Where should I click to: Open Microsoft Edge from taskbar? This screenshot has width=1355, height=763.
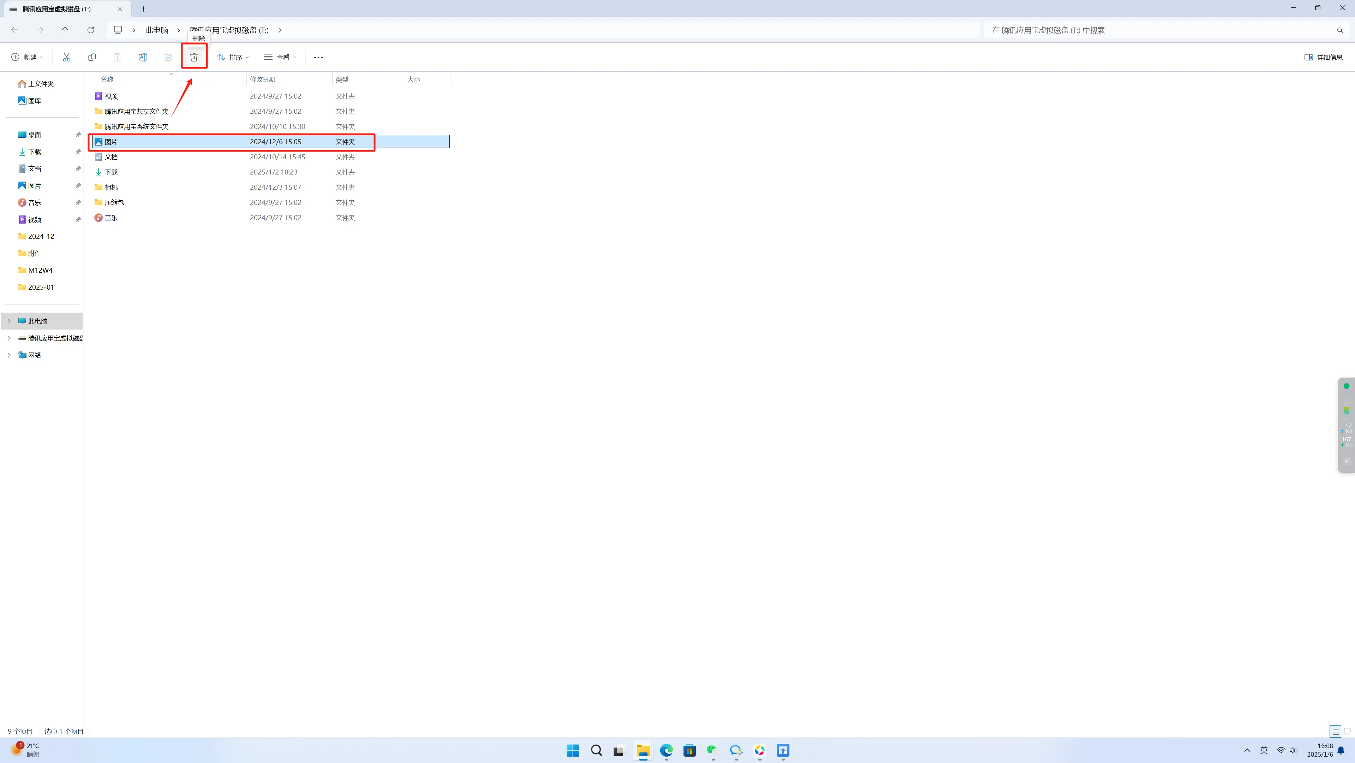(x=666, y=750)
